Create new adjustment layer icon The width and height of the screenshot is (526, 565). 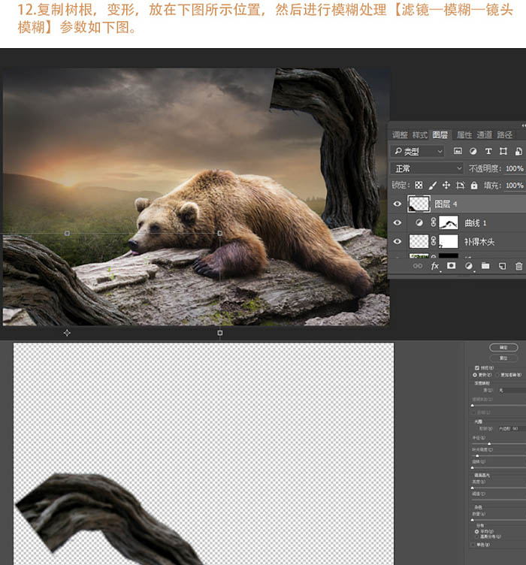point(468,266)
